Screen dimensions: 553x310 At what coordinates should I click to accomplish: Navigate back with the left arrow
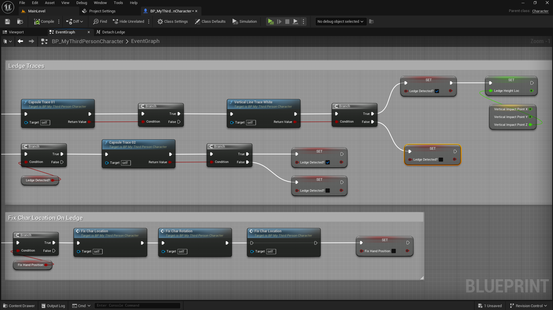coord(20,41)
